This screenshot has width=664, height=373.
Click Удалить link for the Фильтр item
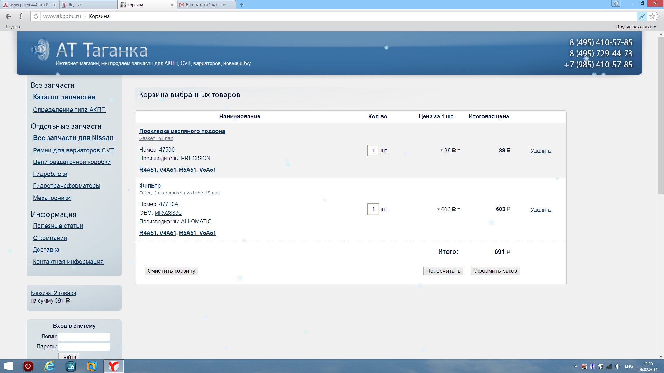point(541,210)
